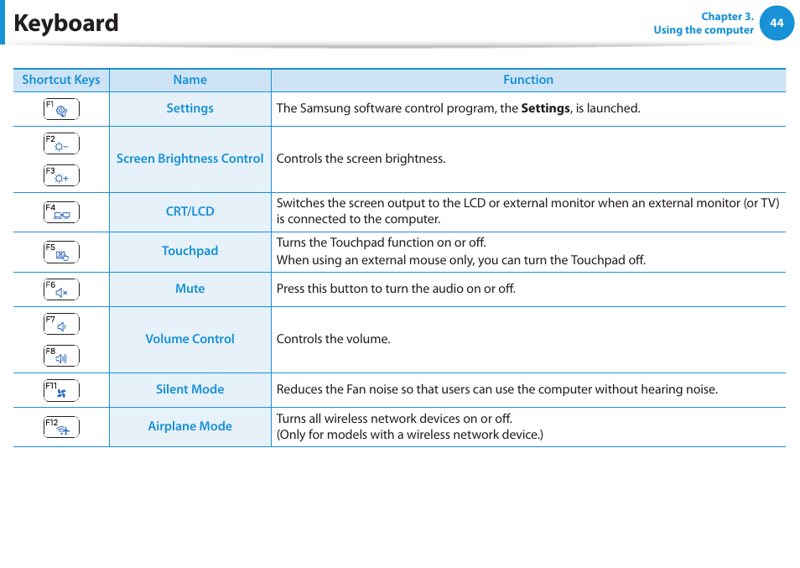The image size is (800, 568).
Task: Click the F6 Mute key icon
Action: [x=61, y=289]
